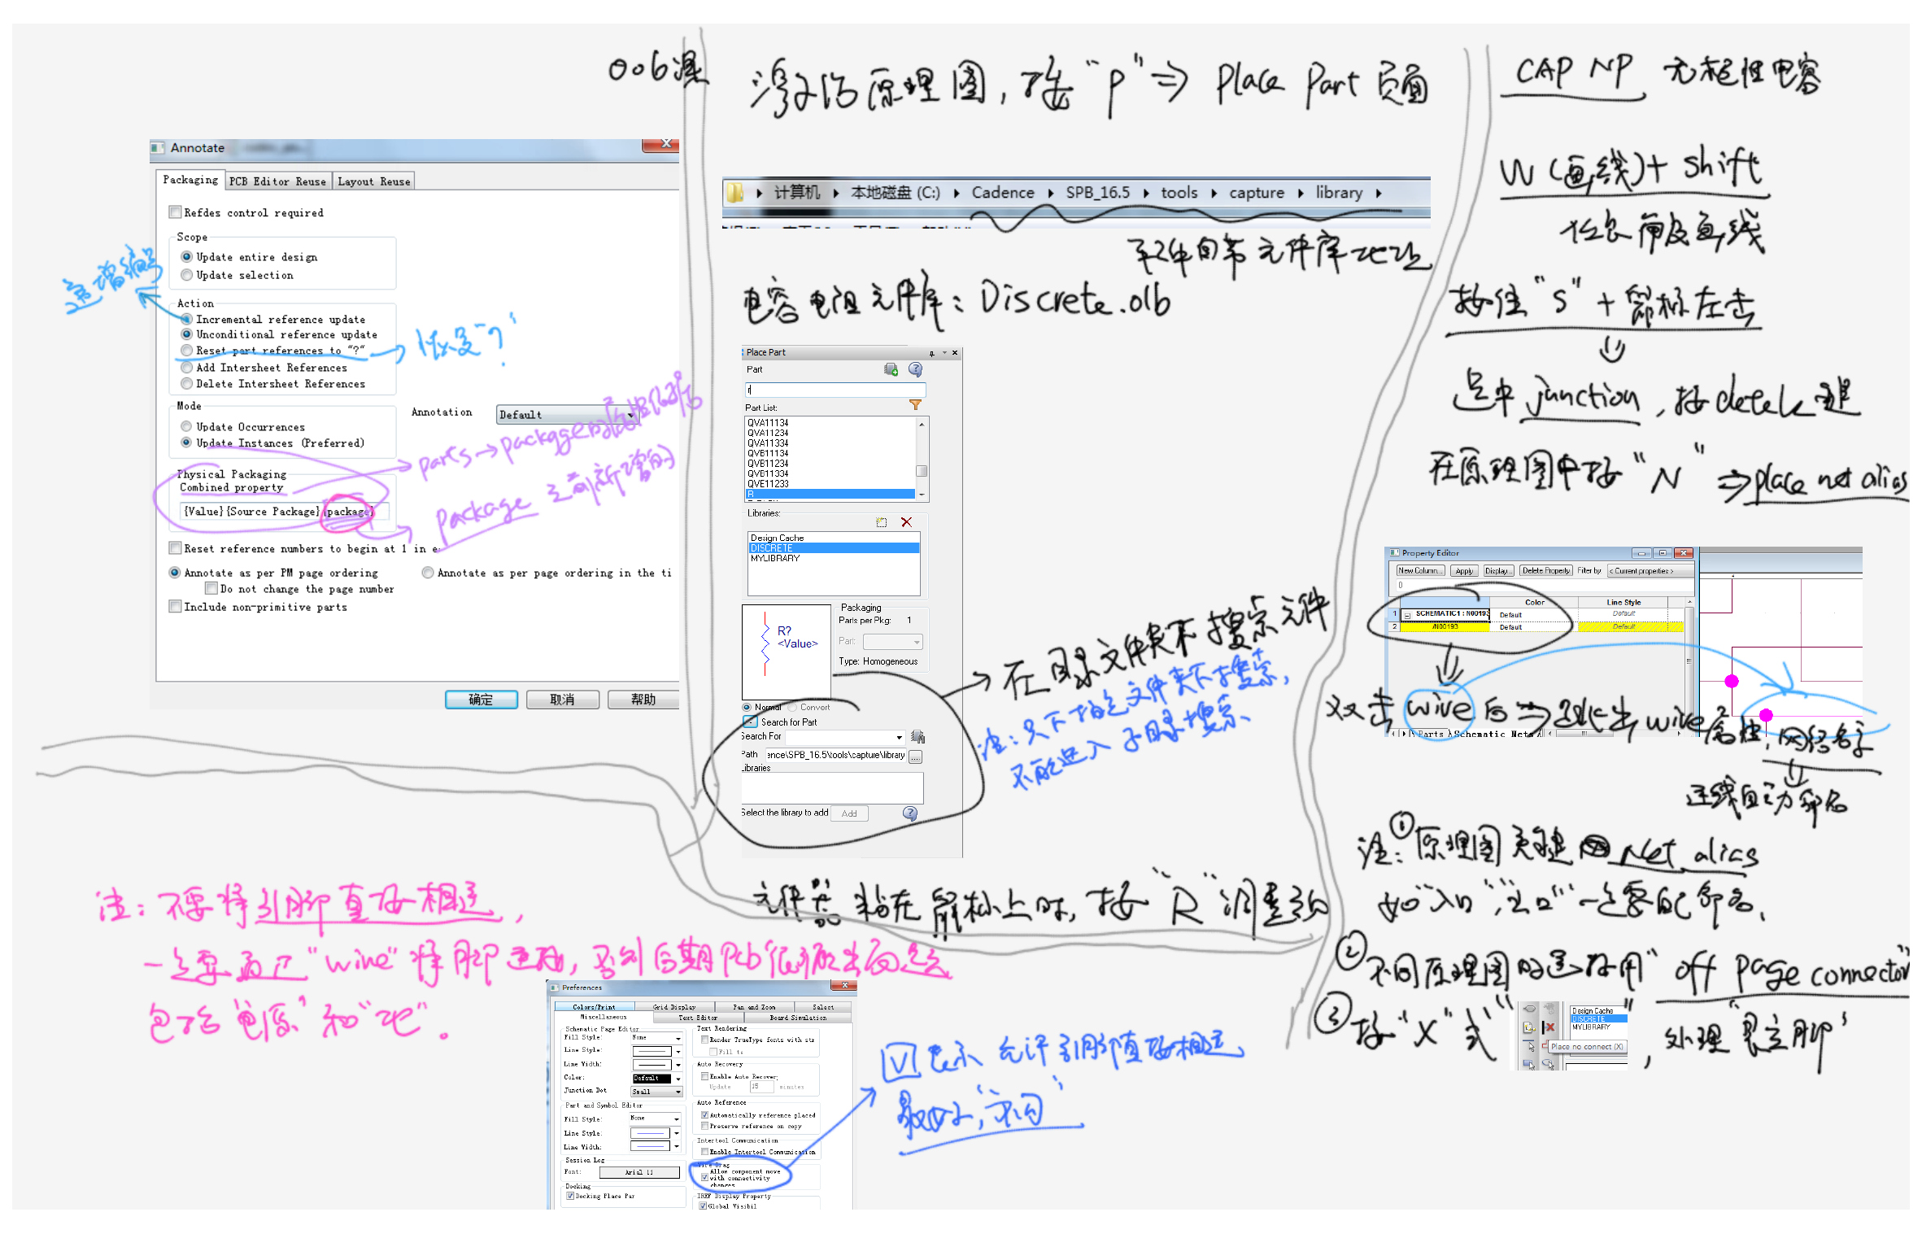1922x1234 pixels.
Task: Check Reset reference numbers to begin at 1
Action: point(175,548)
